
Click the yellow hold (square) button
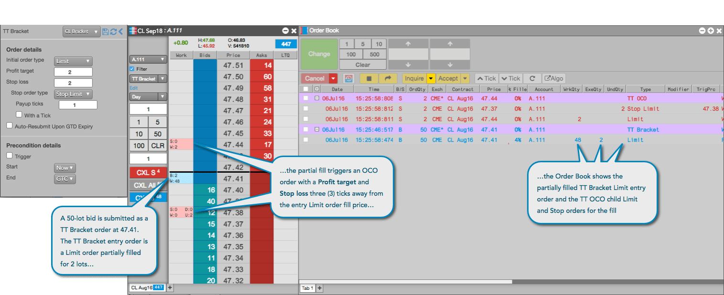pos(369,78)
